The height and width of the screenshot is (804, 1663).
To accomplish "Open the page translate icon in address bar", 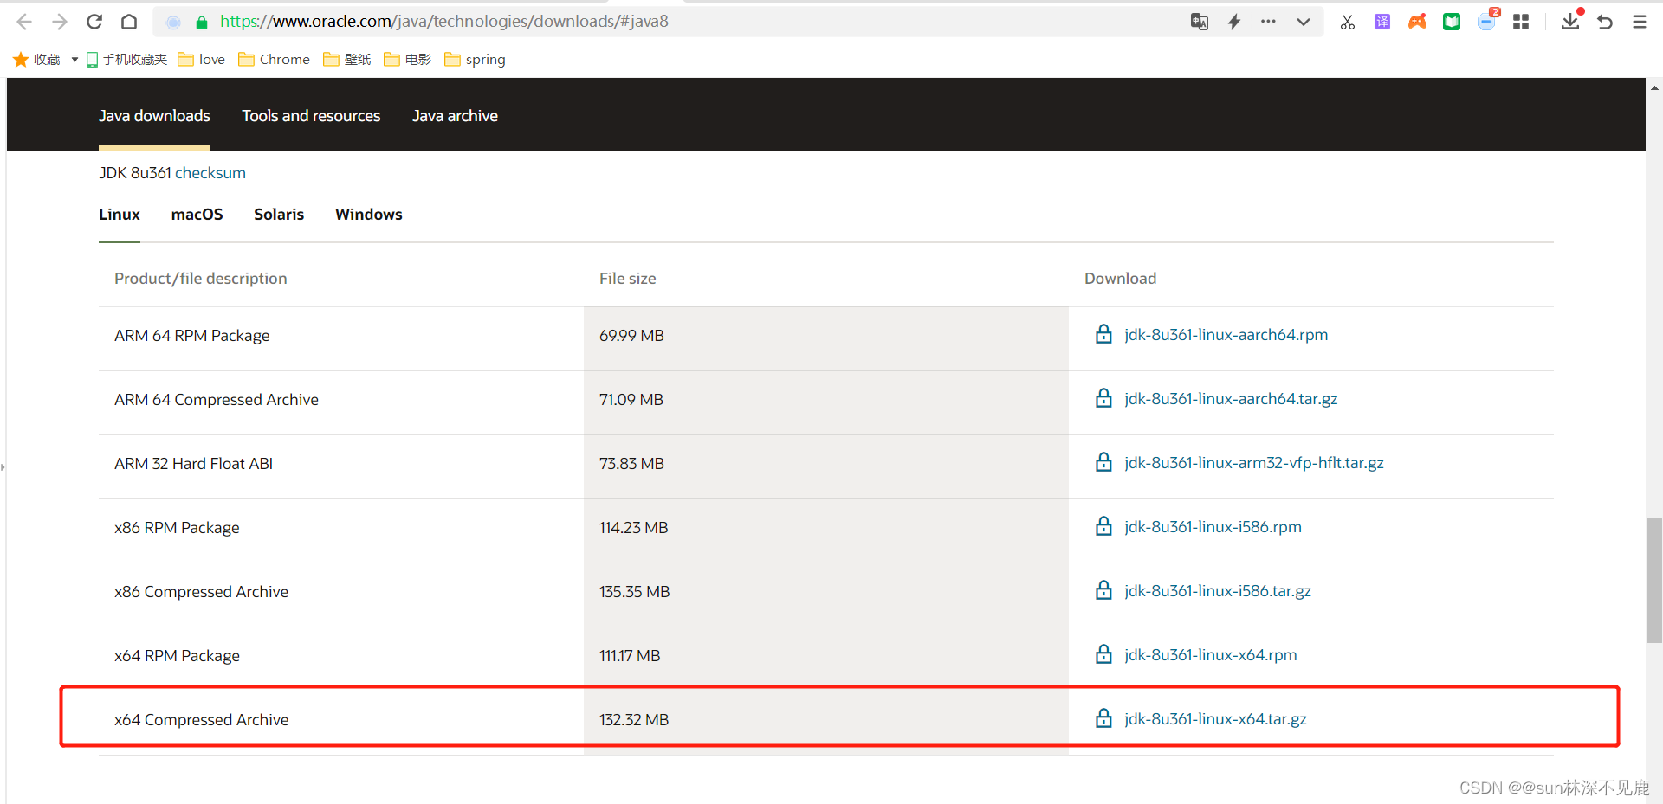I will pyautogui.click(x=1200, y=22).
